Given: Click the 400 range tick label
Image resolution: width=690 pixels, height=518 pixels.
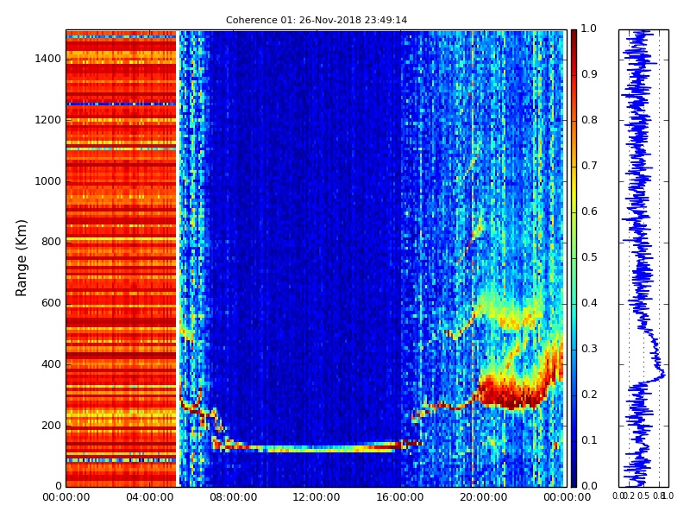Looking at the screenshot, I should coord(52,364).
